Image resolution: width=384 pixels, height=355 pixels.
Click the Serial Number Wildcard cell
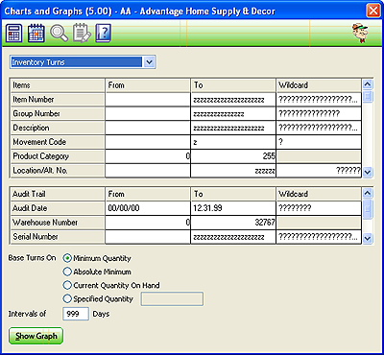[x=319, y=237]
